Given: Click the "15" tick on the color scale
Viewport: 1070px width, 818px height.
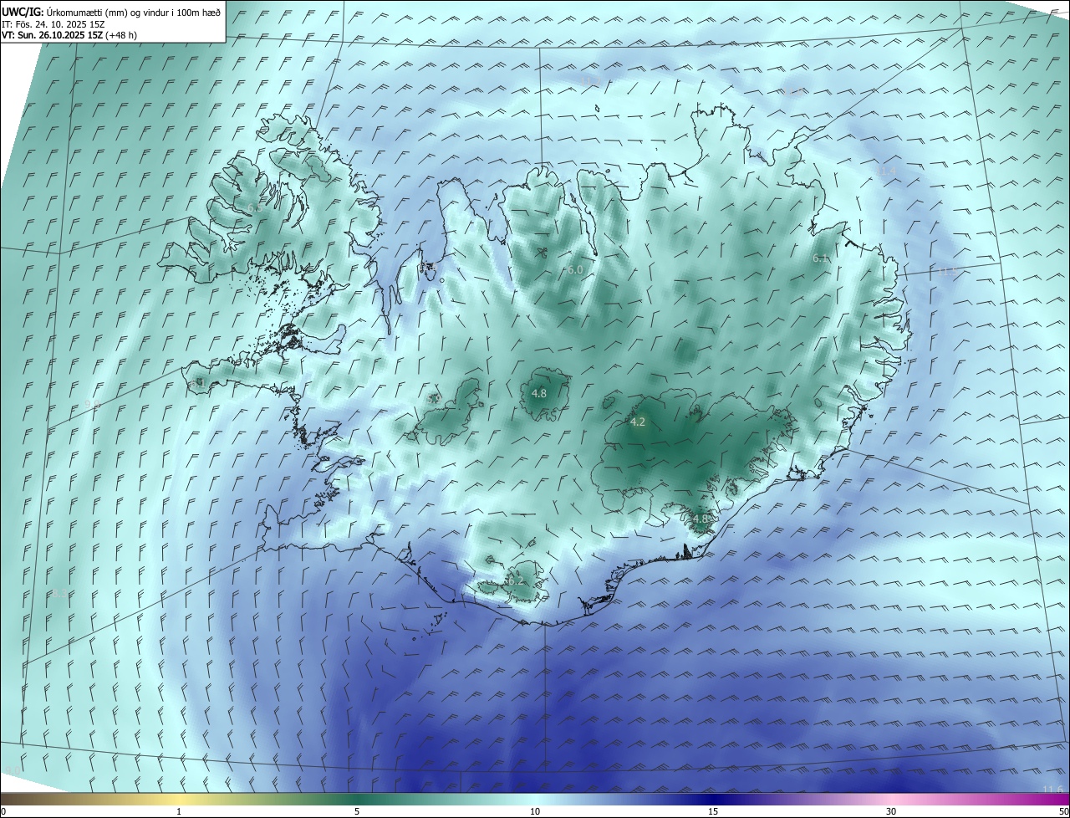Looking at the screenshot, I should tap(713, 811).
